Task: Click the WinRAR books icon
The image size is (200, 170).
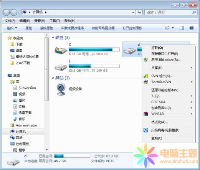Action: tap(145, 114)
